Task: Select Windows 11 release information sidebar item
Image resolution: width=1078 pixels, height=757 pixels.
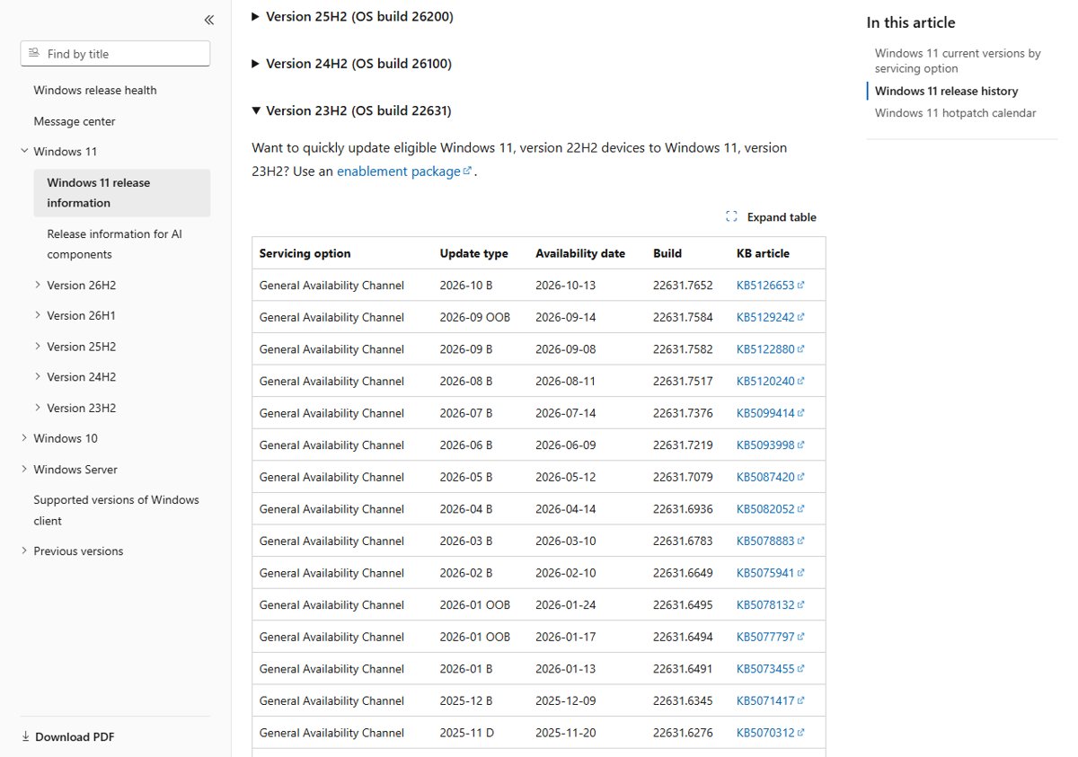Action: point(122,193)
